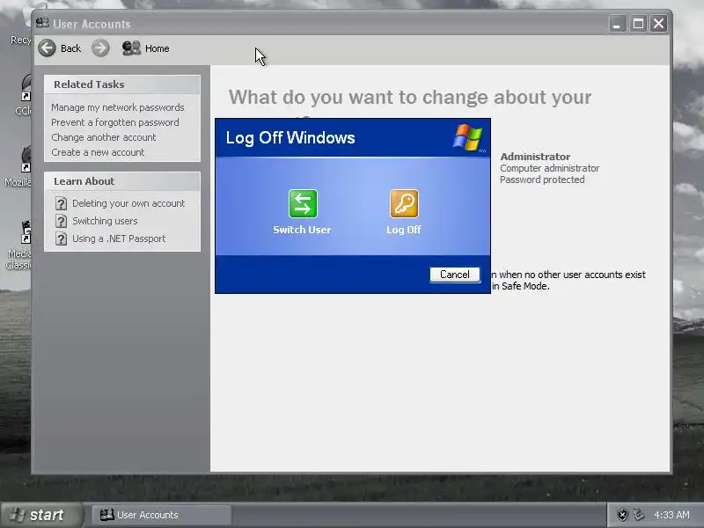Click help icon beside Using a .NET Passport
Image resolution: width=704 pixels, height=528 pixels.
coord(61,238)
